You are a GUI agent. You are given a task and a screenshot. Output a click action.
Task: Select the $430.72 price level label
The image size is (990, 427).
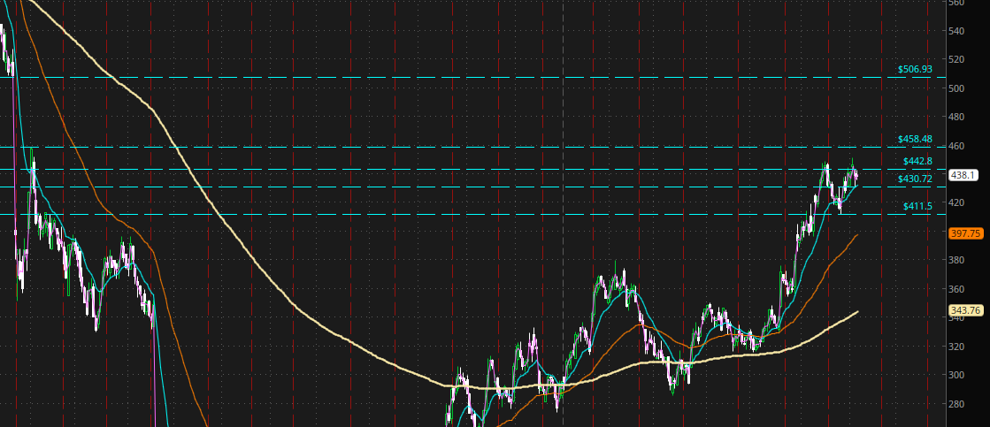[915, 179]
